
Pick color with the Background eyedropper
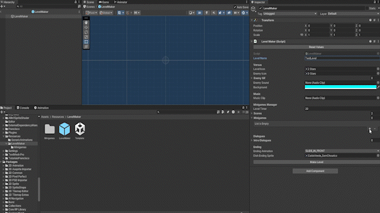[x=378, y=87]
